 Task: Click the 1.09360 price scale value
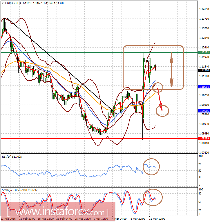click(204, 114)
